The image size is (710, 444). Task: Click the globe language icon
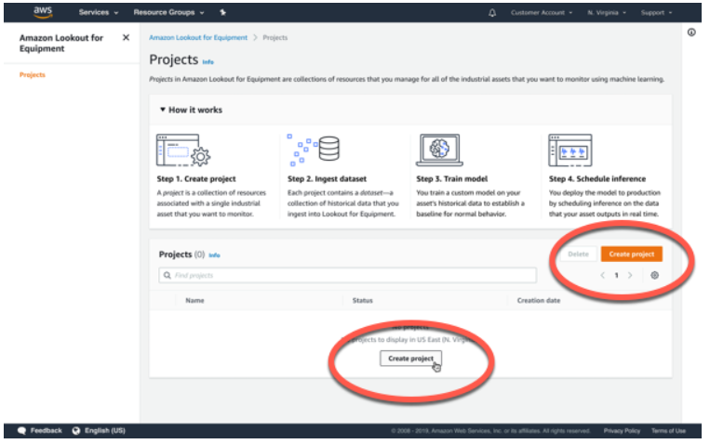click(x=76, y=430)
